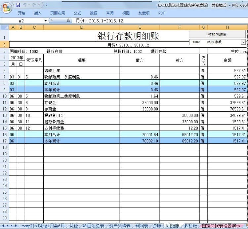Click 明细科目：1002 label cell
Screen dimensions: 248x229
tap(24, 51)
